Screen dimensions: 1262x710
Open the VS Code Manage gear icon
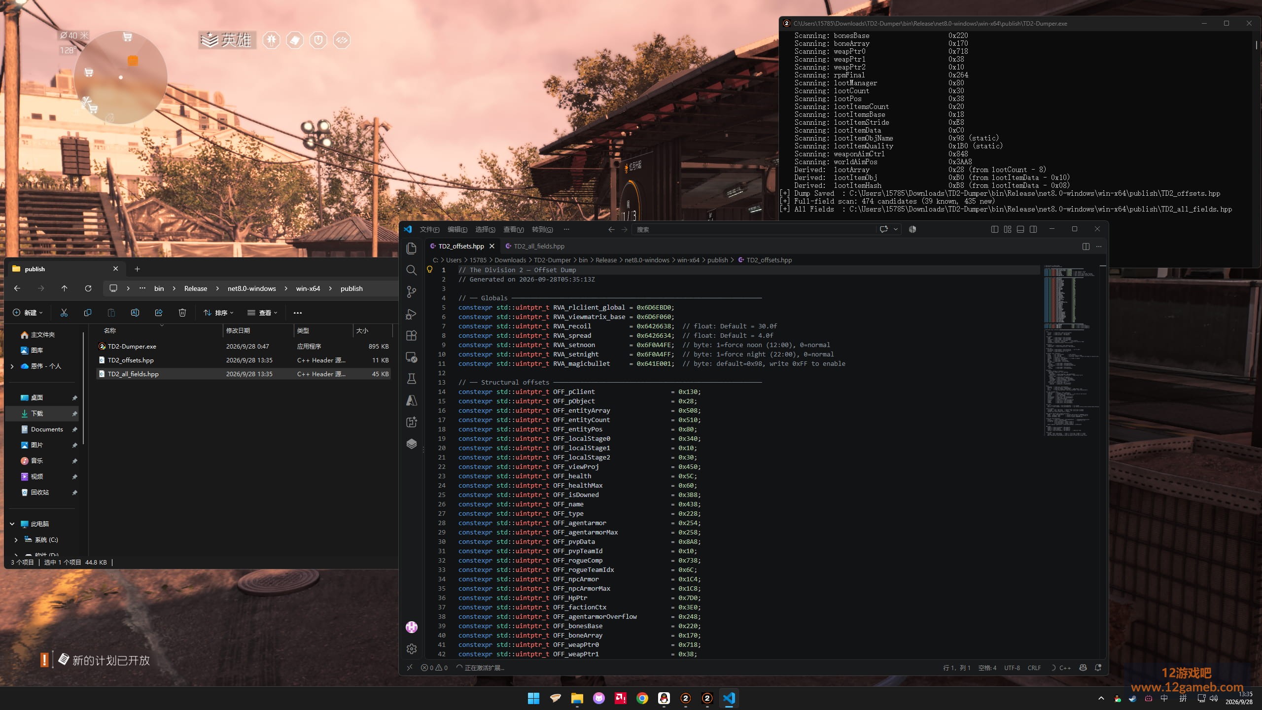click(x=412, y=649)
